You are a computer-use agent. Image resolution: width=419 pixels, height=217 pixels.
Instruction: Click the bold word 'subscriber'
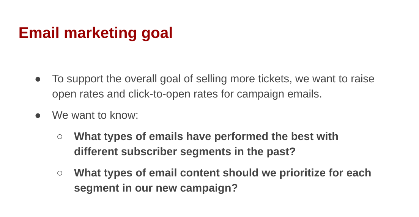149,151
